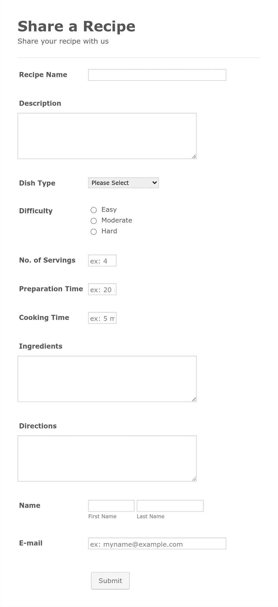This screenshot has width=278, height=607.
Task: Click the Ingredients text area
Action: coord(107,378)
